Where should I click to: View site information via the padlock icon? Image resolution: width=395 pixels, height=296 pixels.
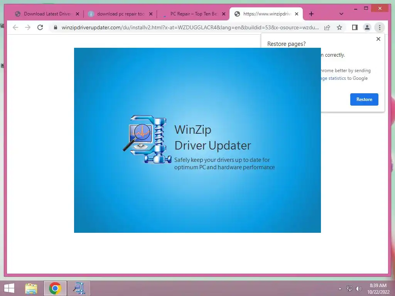(x=56, y=27)
